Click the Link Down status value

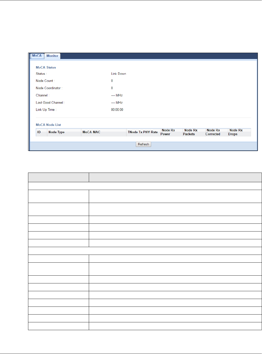click(x=118, y=74)
